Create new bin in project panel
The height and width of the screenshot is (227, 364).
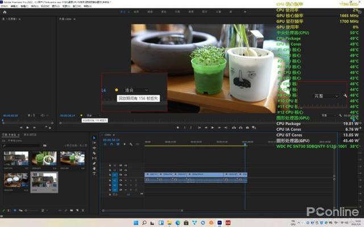point(71,211)
